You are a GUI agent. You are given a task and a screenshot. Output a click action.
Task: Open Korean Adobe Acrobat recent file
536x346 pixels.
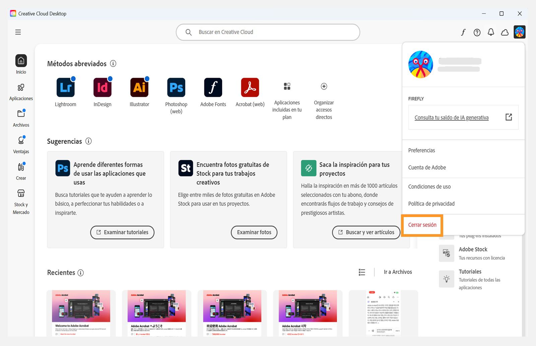coord(308,313)
